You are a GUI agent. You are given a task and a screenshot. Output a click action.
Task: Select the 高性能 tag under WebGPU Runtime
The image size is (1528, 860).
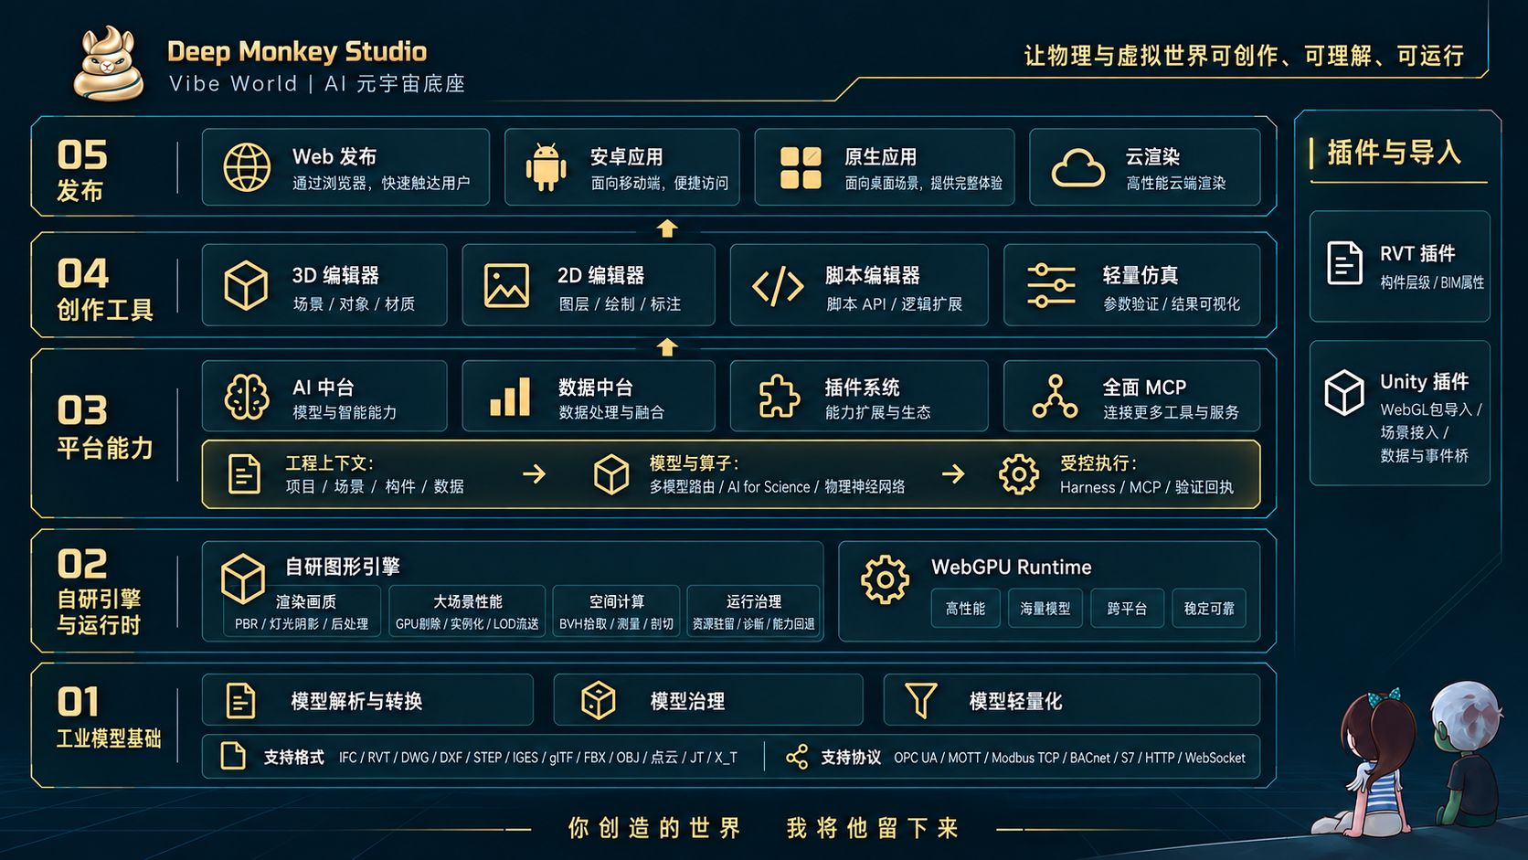coord(965,609)
